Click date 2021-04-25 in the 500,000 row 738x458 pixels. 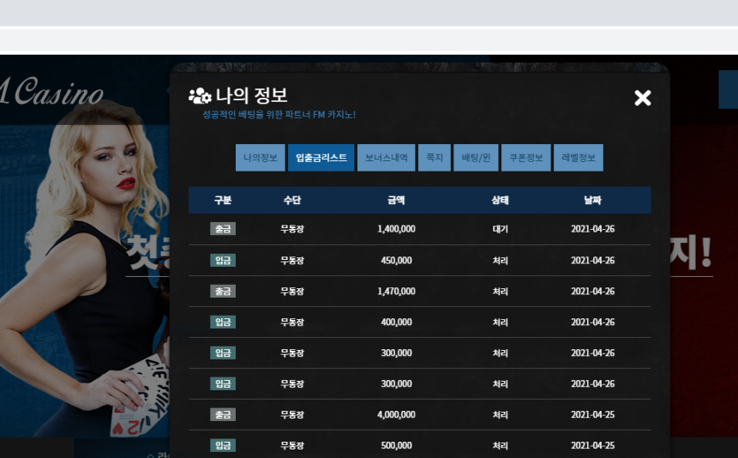click(592, 446)
